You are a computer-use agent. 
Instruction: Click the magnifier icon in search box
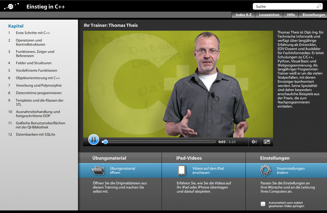coord(319,6)
